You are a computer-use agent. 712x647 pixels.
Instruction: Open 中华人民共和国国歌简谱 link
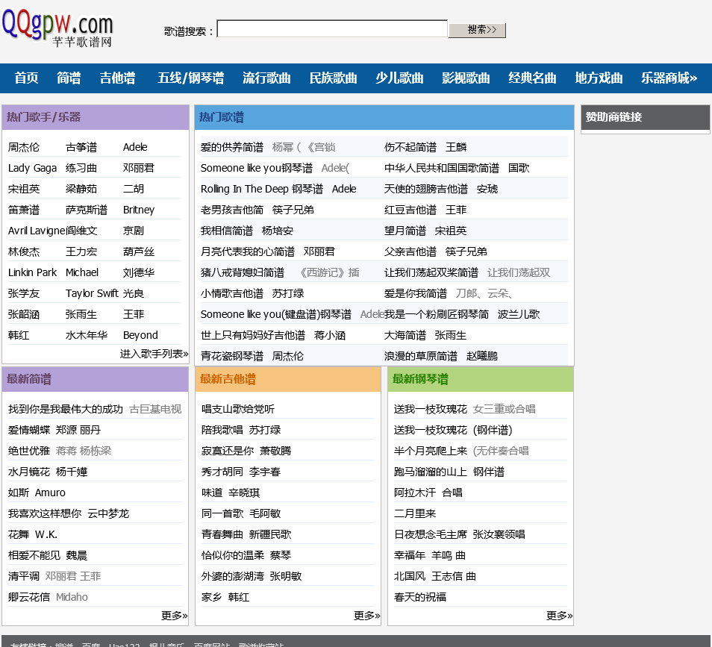point(441,168)
